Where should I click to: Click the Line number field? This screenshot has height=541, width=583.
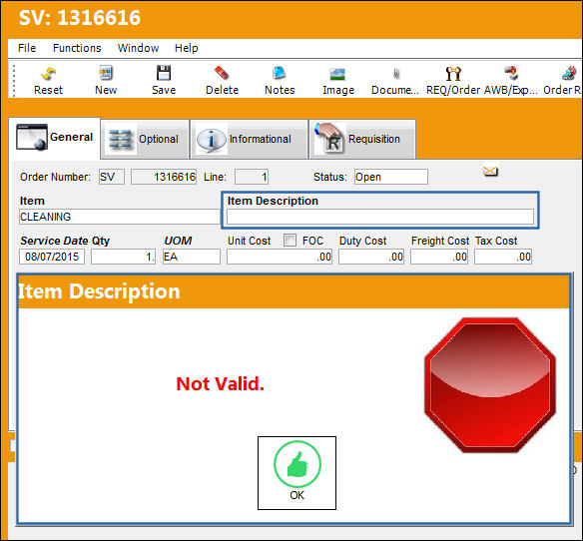252,177
